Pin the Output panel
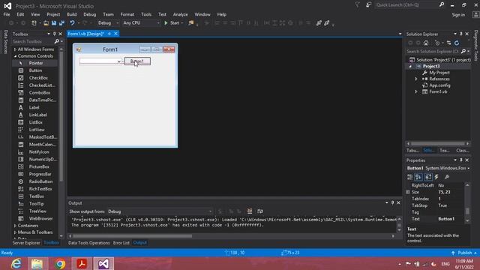Screen dimensions: 480x270 [392, 202]
